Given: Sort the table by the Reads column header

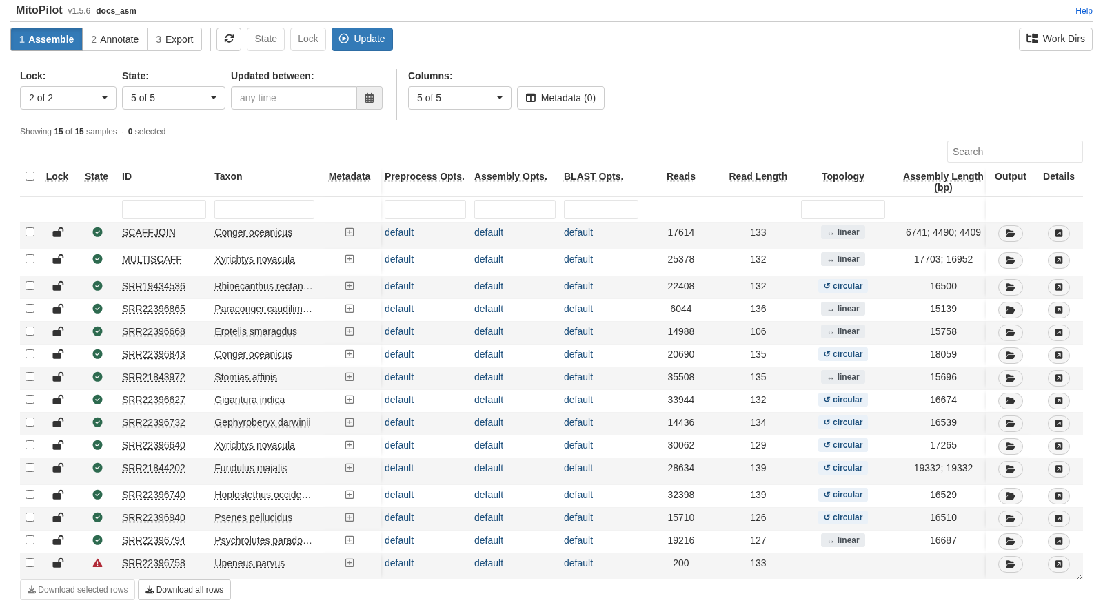Looking at the screenshot, I should tap(681, 176).
